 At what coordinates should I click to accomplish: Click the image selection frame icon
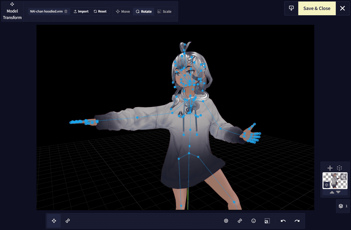(x=267, y=221)
